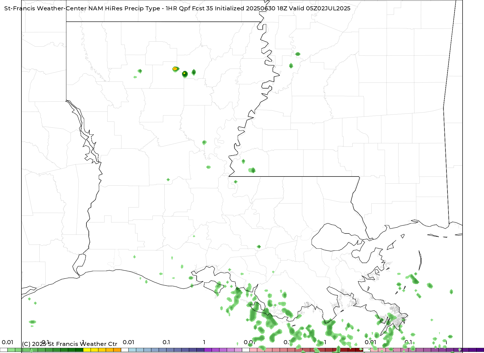Select the darkest green legend swatch
Image resolution: width=484 pixels, height=353 pixels.
tap(79, 350)
